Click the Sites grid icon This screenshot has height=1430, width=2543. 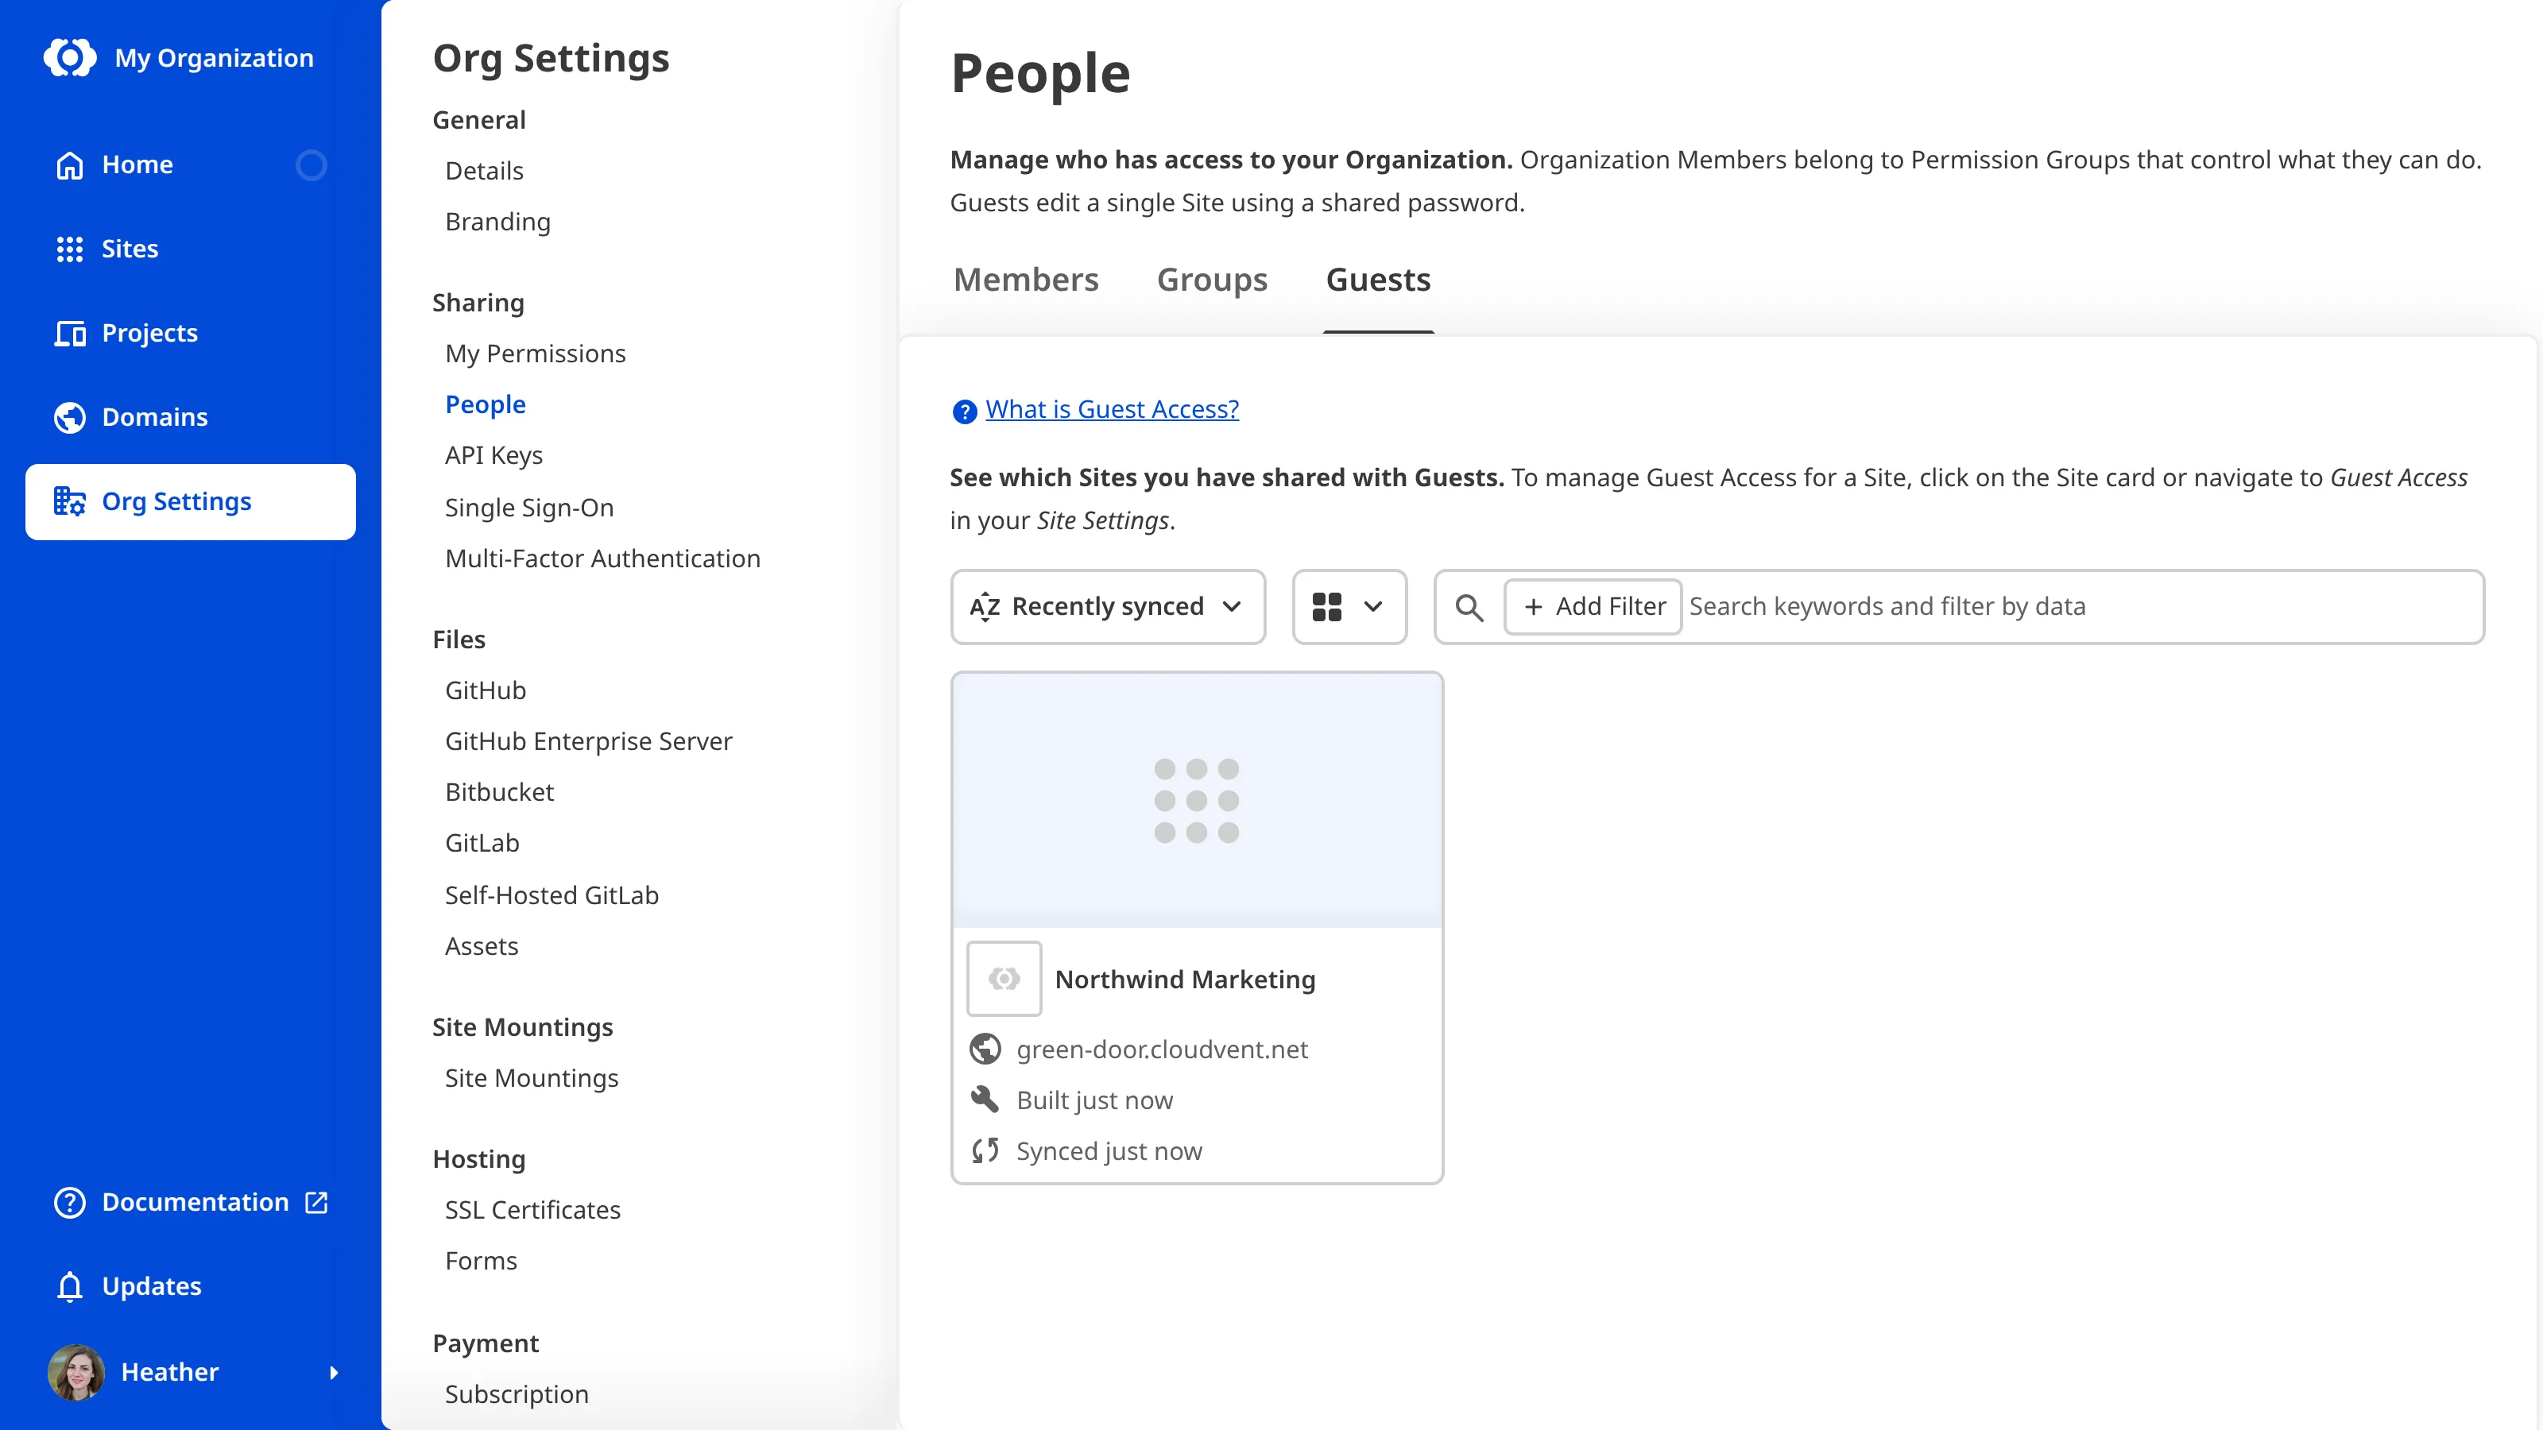click(x=69, y=249)
